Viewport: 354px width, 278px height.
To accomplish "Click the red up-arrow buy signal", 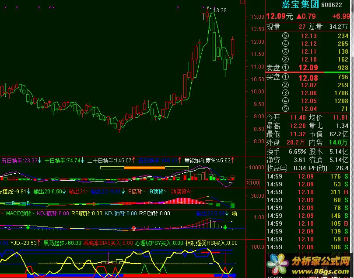I will pyautogui.click(x=133, y=228).
